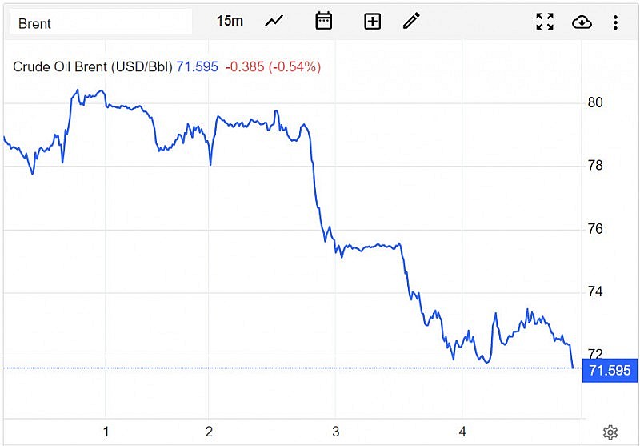Viewport: 640px width, 446px height.
Task: Click the date label 3 on time axis
Action: click(335, 432)
